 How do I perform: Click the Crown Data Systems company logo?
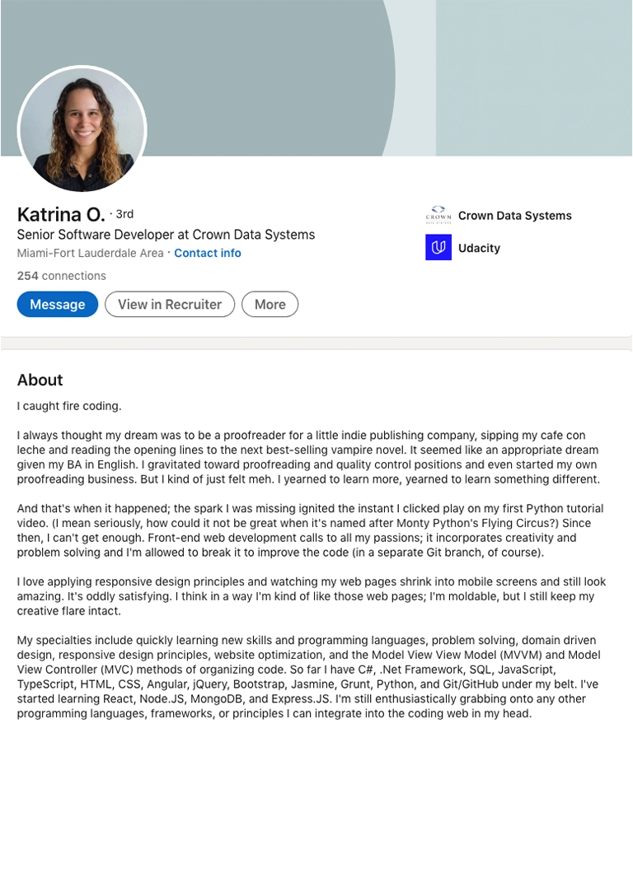[x=439, y=215]
